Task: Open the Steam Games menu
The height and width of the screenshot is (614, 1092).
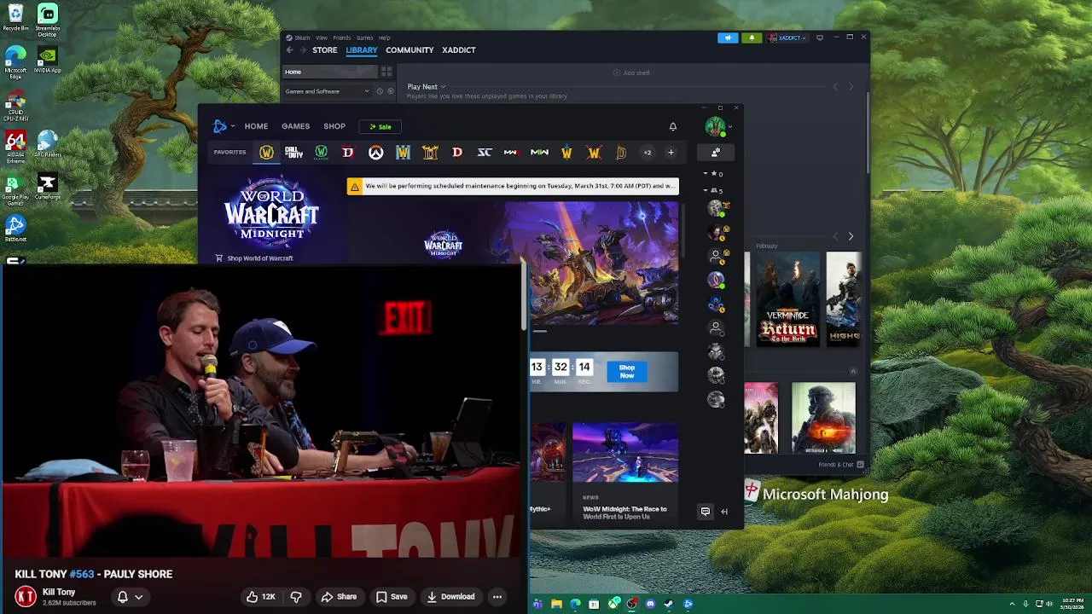Action: [364, 38]
